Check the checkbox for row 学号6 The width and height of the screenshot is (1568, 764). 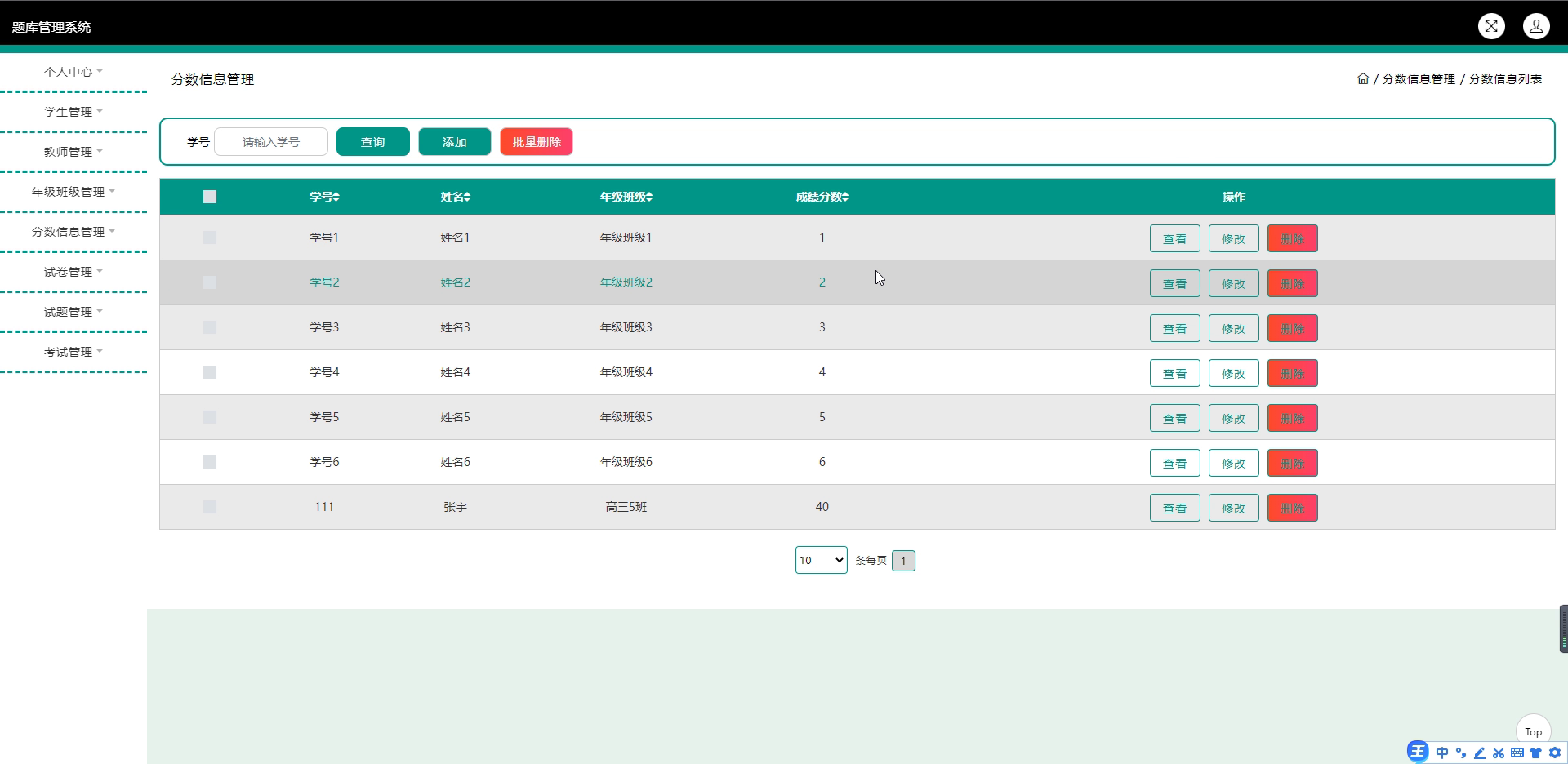[210, 462]
